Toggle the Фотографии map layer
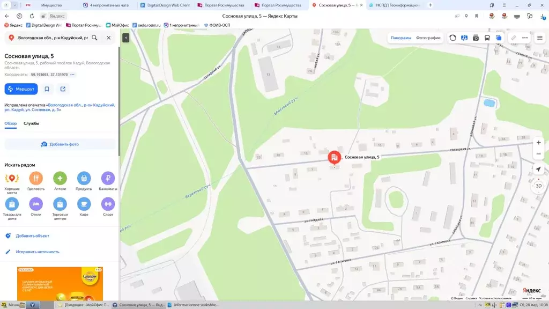The width and height of the screenshot is (549, 309). pos(428,38)
